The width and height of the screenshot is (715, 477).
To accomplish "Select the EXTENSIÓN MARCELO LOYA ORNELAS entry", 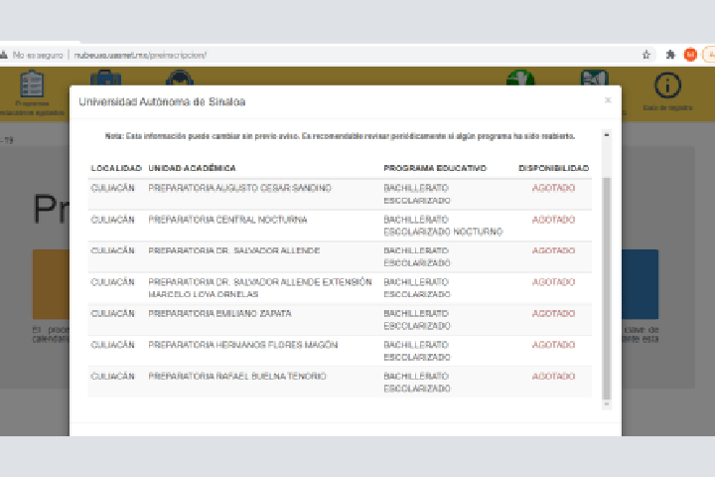I will click(x=260, y=288).
